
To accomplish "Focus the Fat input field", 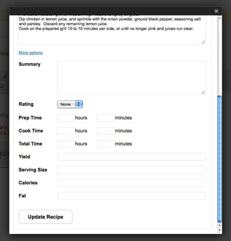I will click(x=131, y=196).
